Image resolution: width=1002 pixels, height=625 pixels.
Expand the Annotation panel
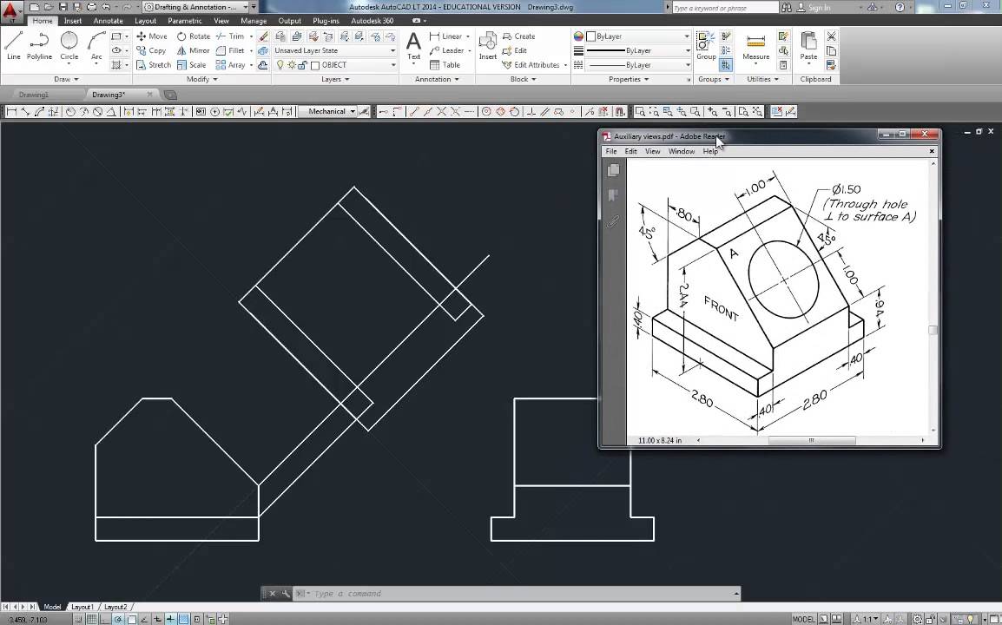437,79
